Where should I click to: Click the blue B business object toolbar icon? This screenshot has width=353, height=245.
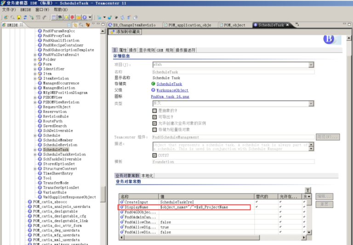pyautogui.click(x=85, y=17)
